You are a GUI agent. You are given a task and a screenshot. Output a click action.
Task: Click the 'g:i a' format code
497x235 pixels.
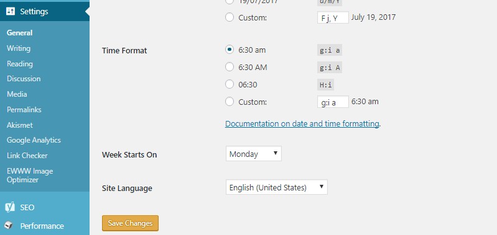[330, 50]
